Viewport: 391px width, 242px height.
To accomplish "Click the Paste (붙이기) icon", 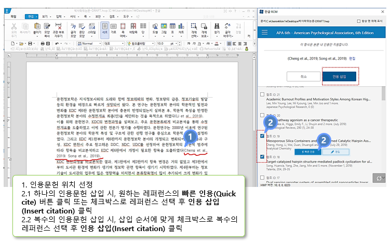I will pyautogui.click(x=37, y=28).
